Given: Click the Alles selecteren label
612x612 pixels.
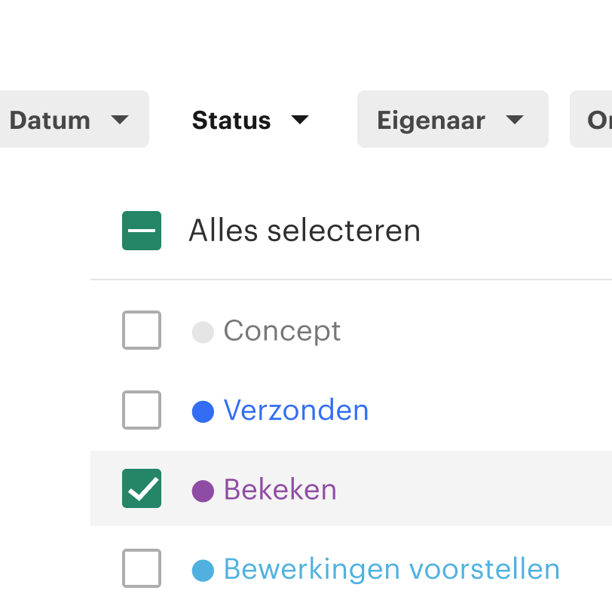Looking at the screenshot, I should [304, 231].
